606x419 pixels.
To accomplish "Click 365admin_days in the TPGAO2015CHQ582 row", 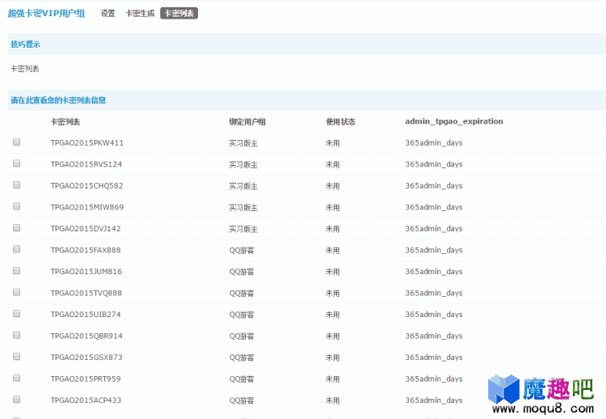I will coord(434,186).
